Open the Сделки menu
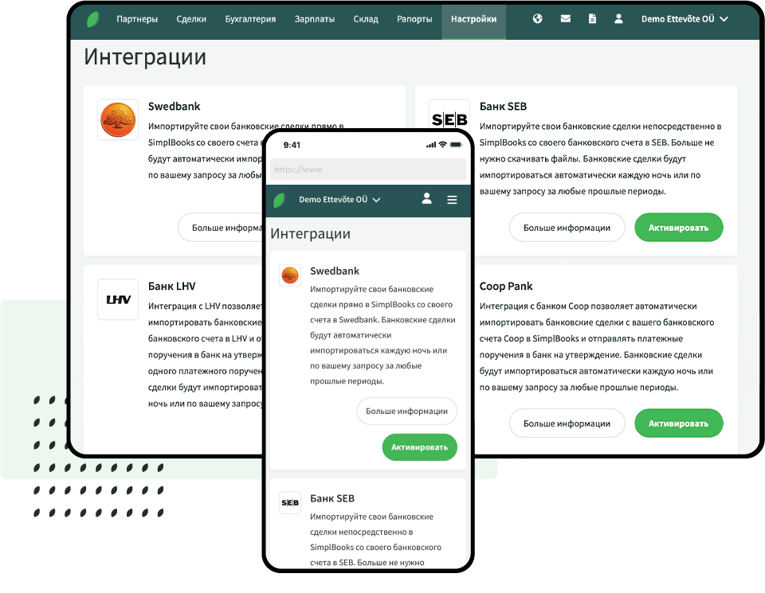Viewport: 765px width, 593px height. pyautogui.click(x=191, y=19)
